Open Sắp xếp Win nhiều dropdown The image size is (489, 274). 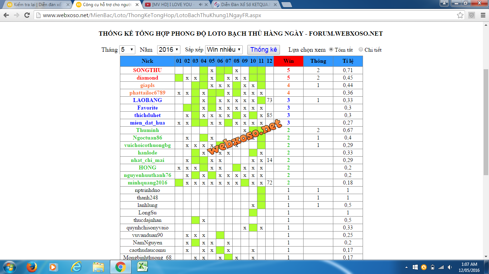[x=224, y=50]
